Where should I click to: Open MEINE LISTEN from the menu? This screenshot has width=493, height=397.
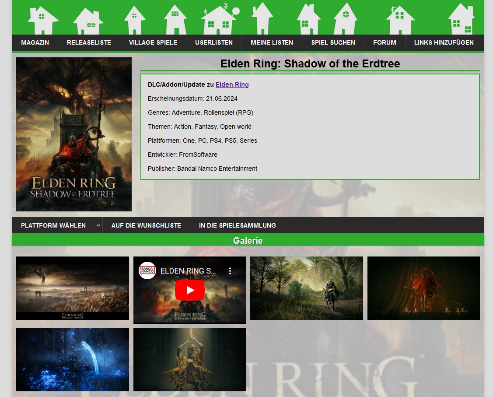click(x=271, y=42)
